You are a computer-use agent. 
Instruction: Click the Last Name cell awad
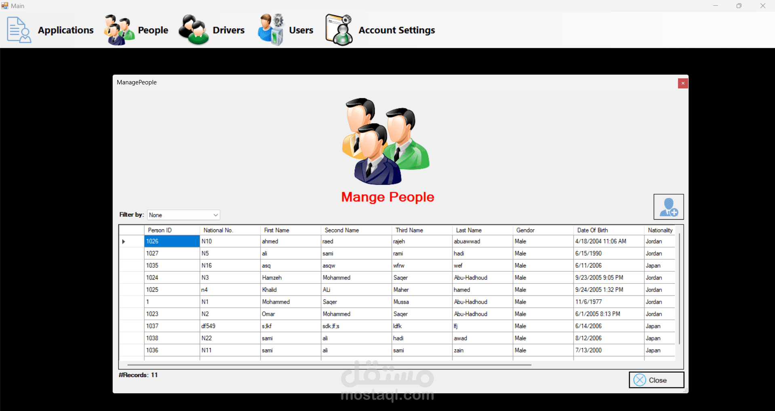pos(483,338)
